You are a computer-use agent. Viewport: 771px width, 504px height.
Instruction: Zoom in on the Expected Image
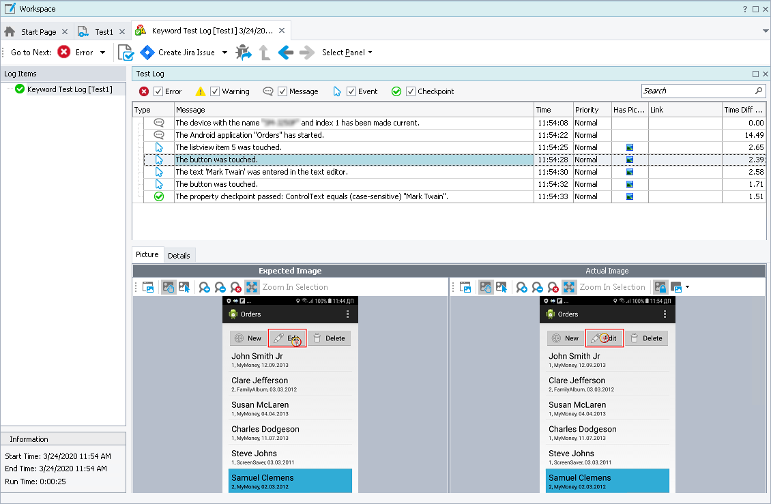204,287
